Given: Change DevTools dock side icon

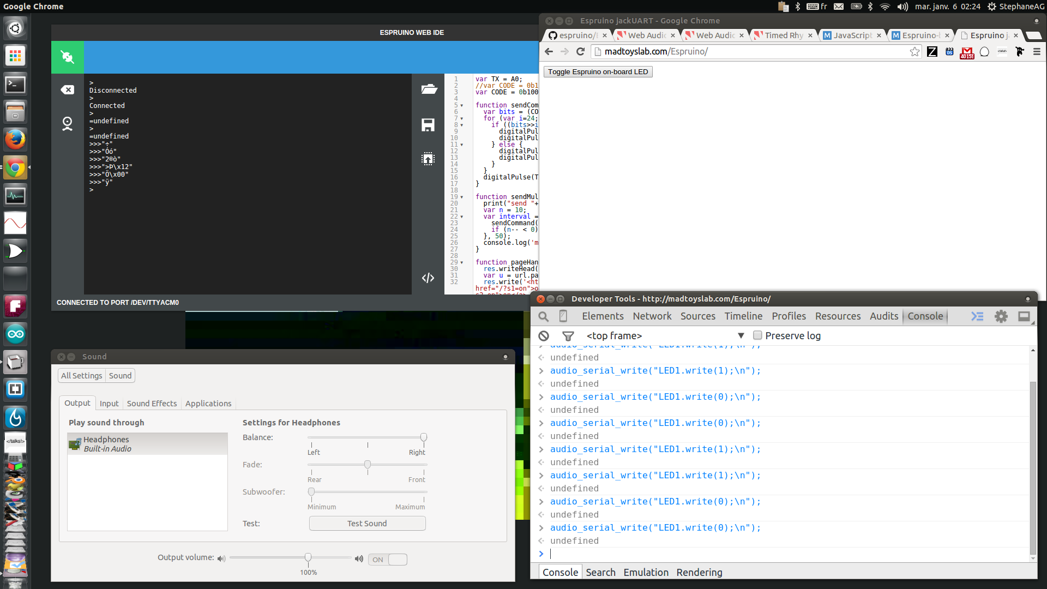Looking at the screenshot, I should pos(1025,316).
